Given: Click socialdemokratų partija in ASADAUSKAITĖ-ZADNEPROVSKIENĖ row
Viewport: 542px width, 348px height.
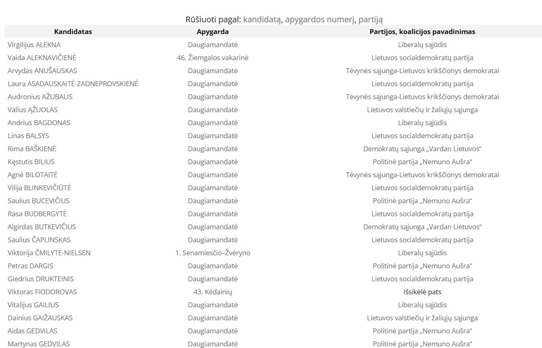Looking at the screenshot, I should point(422,84).
